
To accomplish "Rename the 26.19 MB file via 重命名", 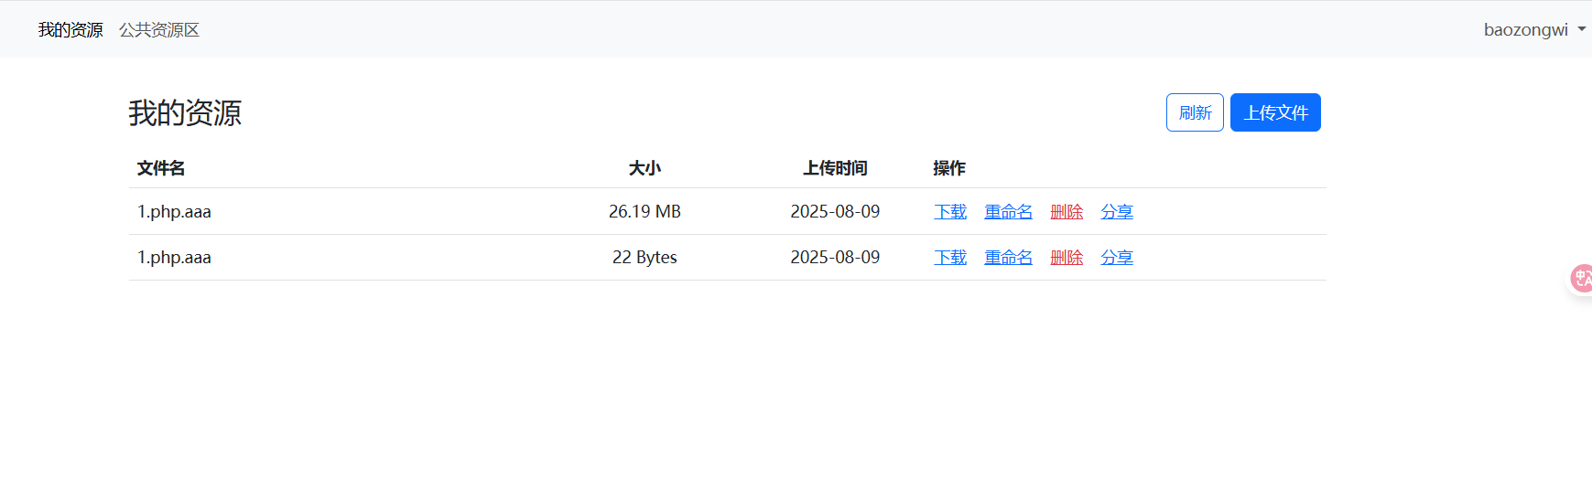I will pos(1008,211).
